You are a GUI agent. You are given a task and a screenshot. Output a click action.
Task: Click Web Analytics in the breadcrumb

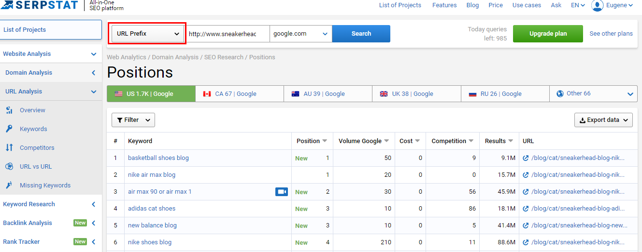(x=127, y=57)
